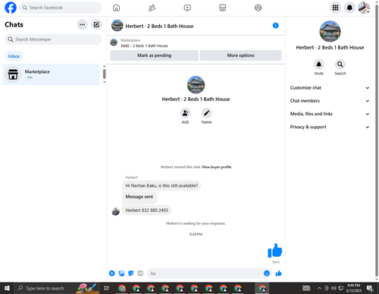Expand Media, files and links section

(330, 114)
